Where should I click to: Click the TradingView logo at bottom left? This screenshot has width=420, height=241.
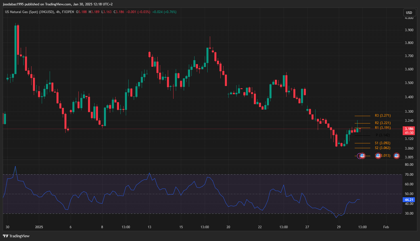click(16, 236)
